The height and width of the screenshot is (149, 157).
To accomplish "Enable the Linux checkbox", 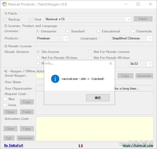I will (x=5, y=105).
